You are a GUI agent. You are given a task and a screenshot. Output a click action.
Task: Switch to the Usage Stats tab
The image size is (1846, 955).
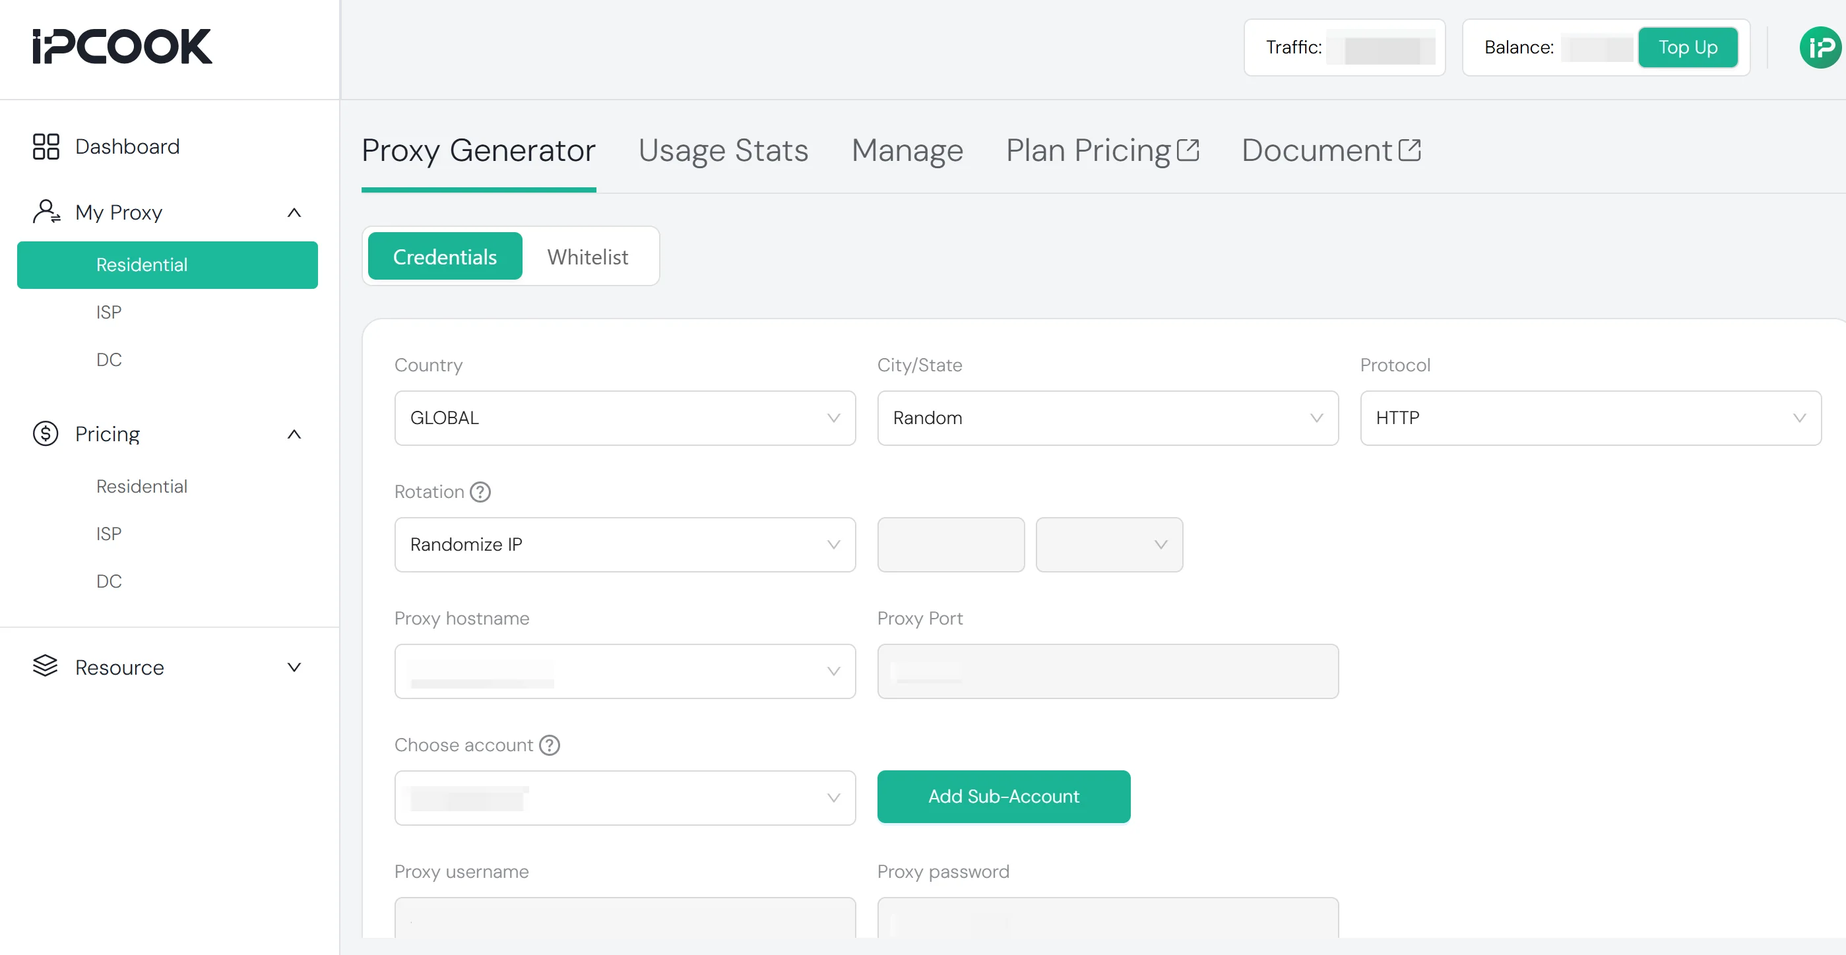723,150
